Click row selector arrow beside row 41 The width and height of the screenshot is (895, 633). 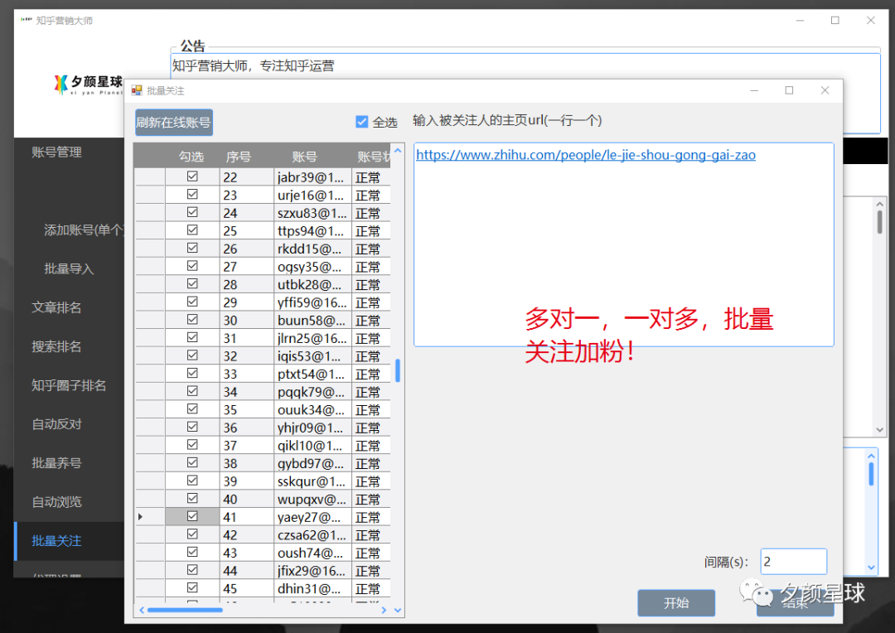point(140,516)
